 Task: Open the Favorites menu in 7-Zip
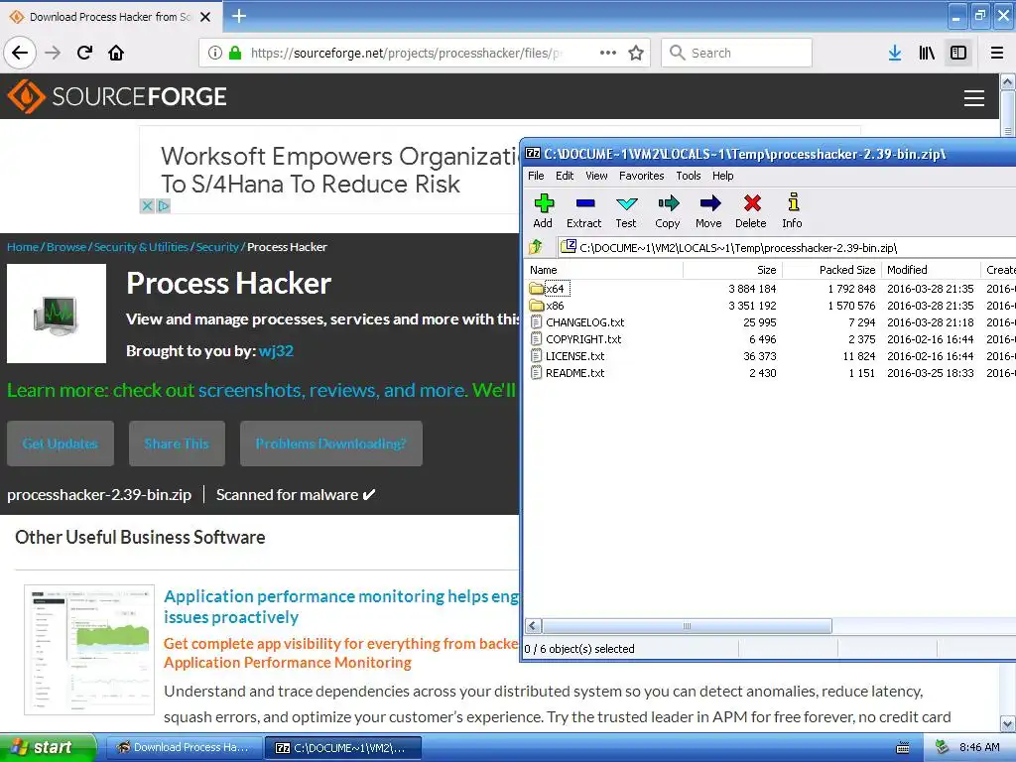tap(642, 176)
